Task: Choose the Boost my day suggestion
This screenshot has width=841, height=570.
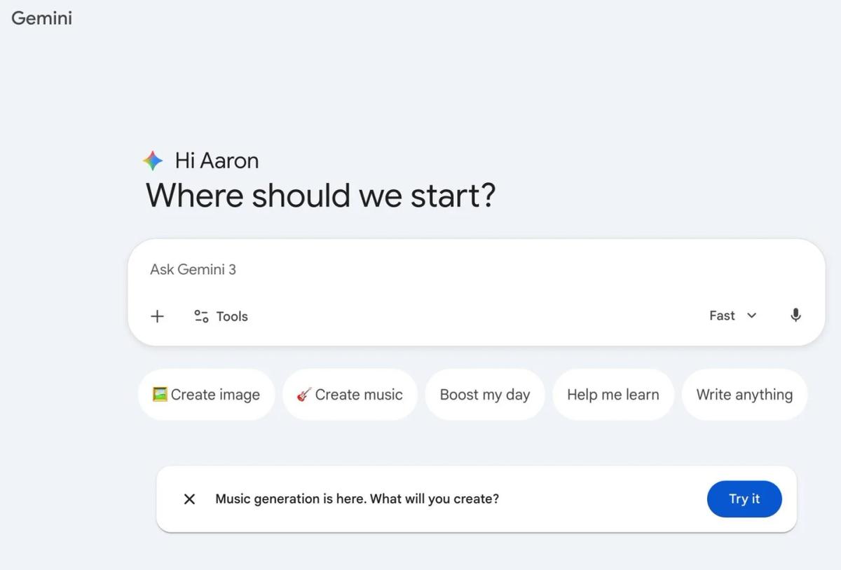Action: point(485,395)
